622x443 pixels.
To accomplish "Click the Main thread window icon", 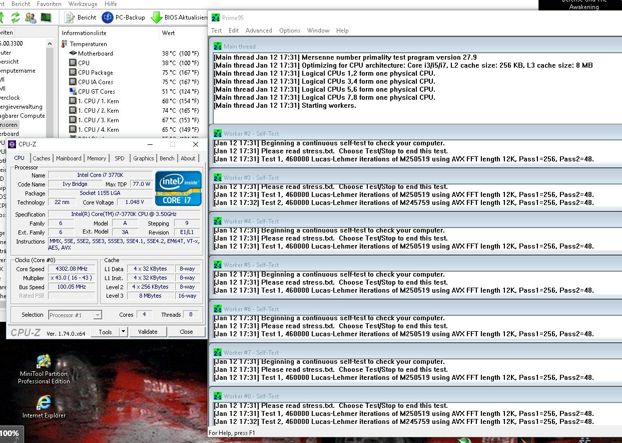I will (x=218, y=47).
